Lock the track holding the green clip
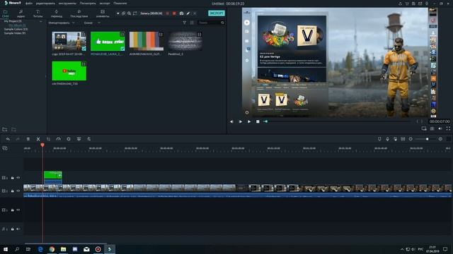 click(13, 178)
